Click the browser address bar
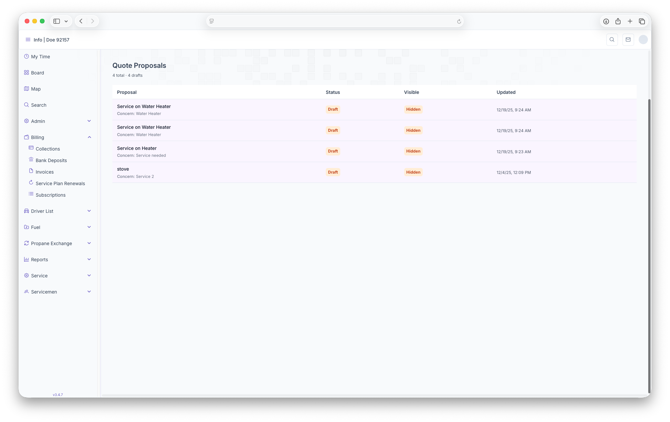This screenshot has height=422, width=670. (x=334, y=21)
